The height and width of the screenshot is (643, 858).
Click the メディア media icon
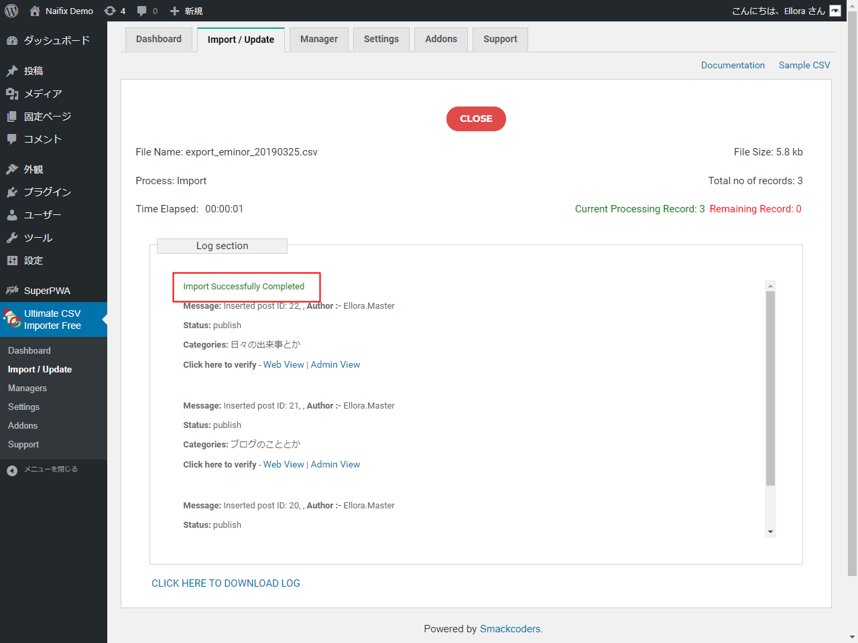[12, 94]
